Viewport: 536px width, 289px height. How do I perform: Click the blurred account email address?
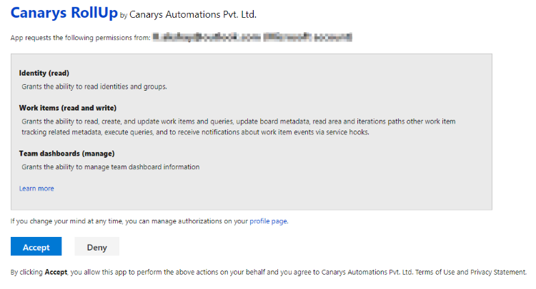pyautogui.click(x=253, y=36)
